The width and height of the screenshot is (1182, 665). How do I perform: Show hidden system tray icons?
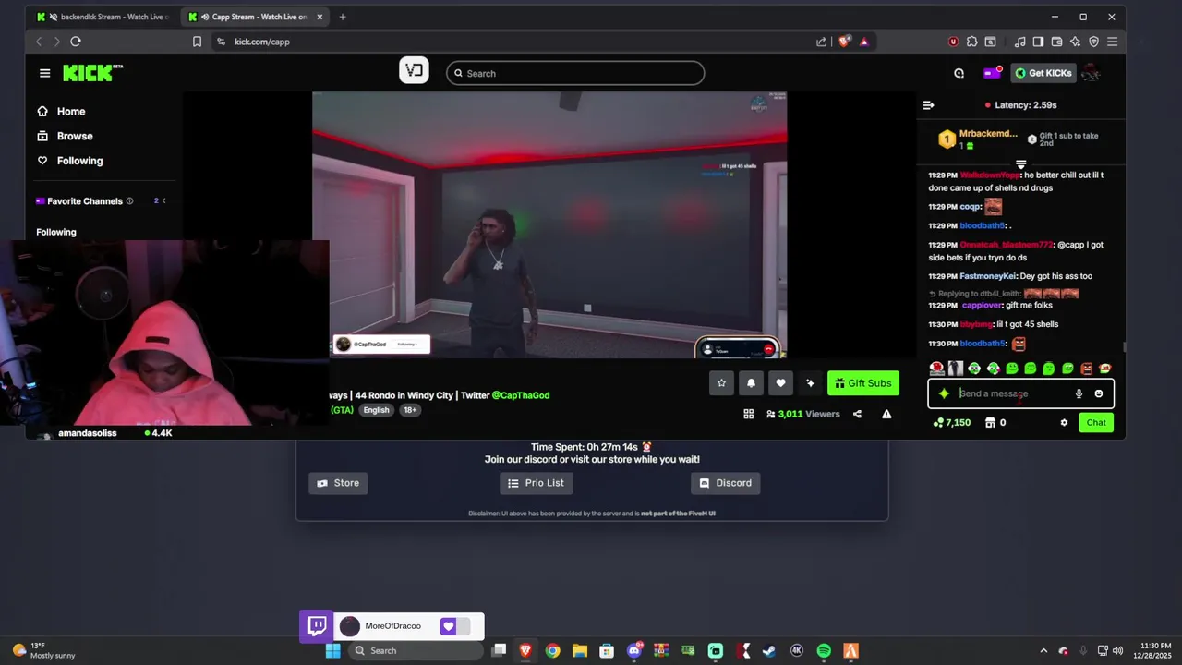(x=1043, y=650)
